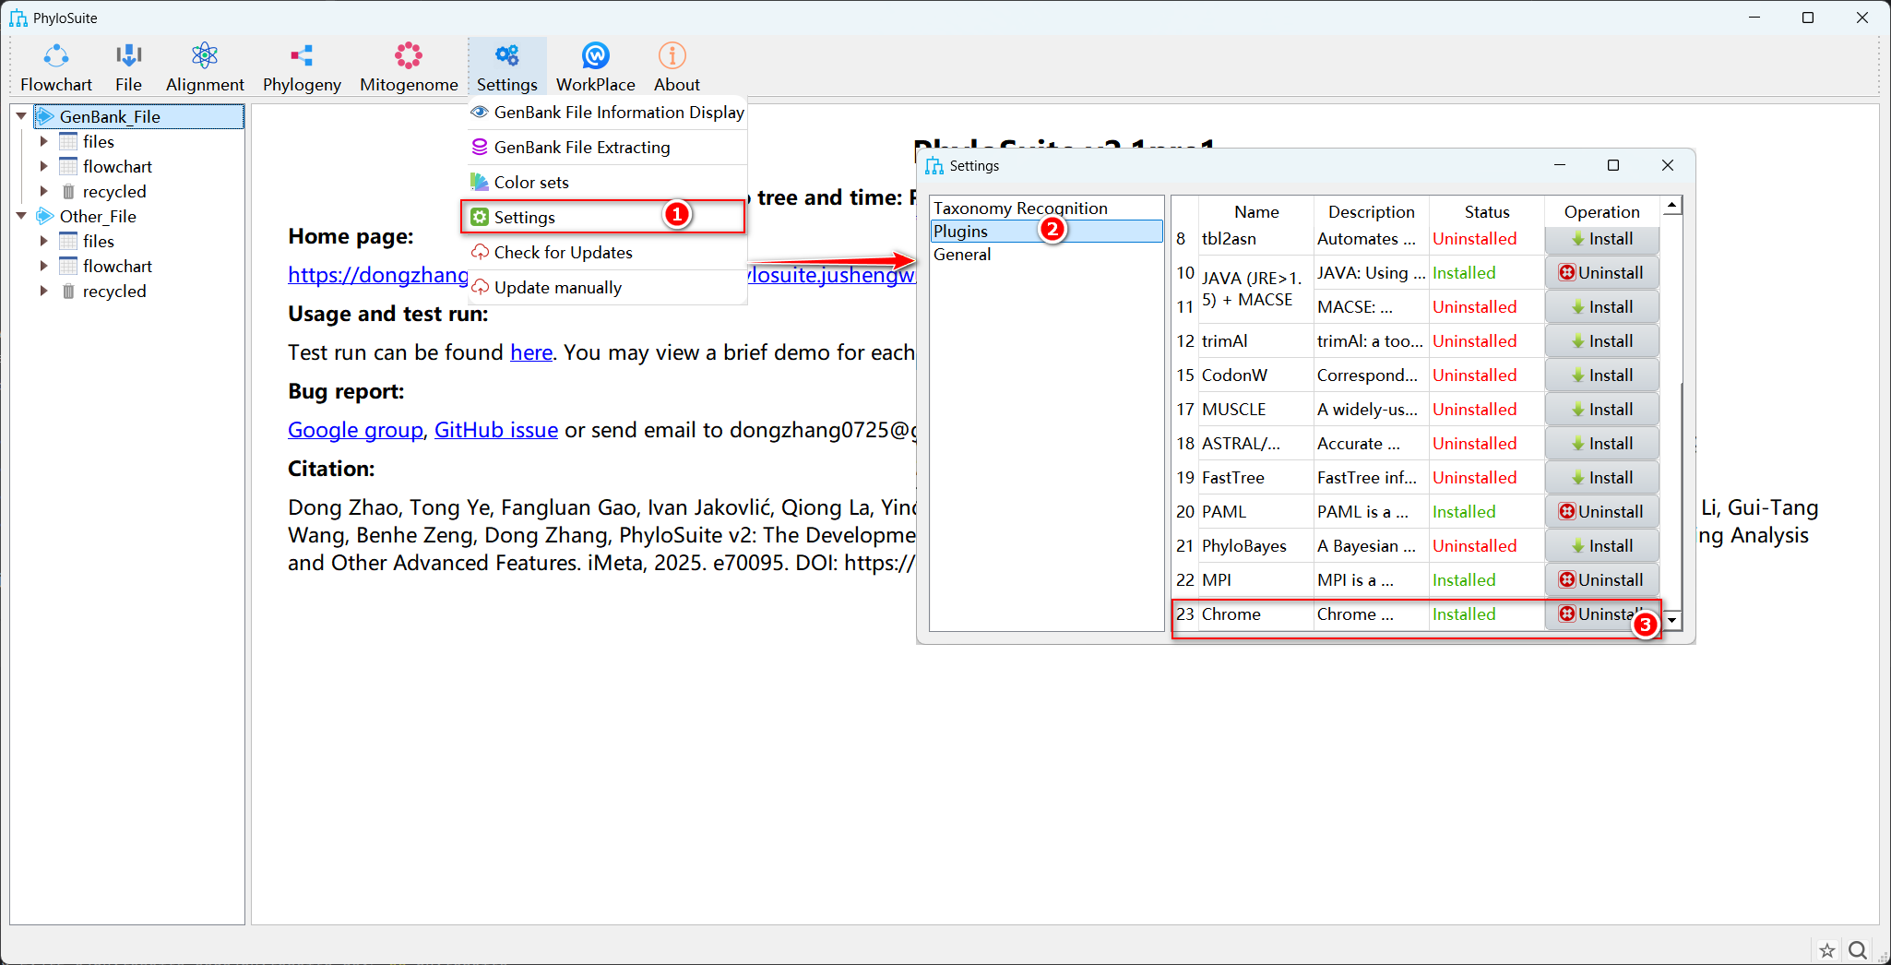
Task: Select Settings entry in dropdown menu
Action: [602, 218]
